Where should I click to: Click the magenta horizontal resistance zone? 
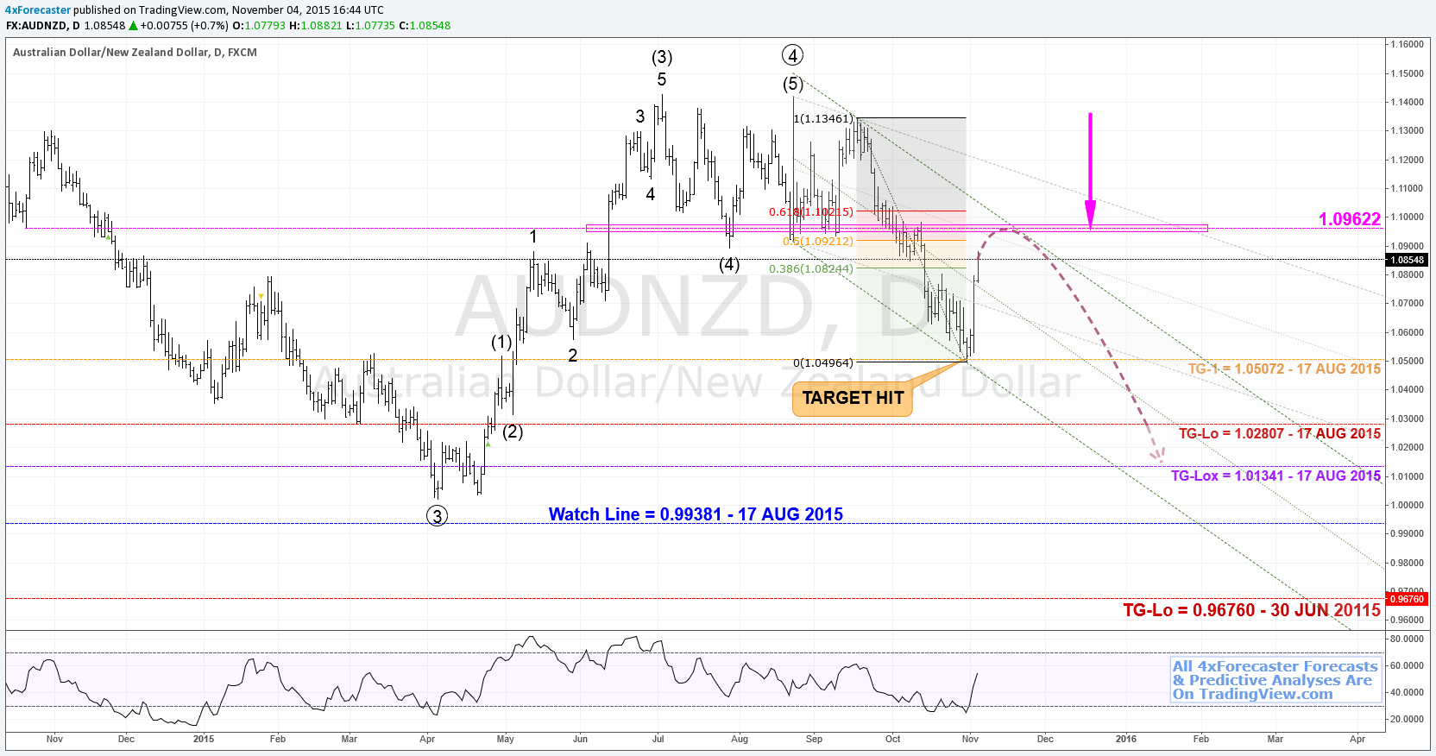pos(897,229)
